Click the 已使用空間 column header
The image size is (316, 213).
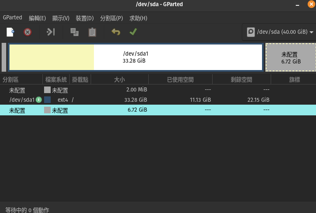[x=180, y=80]
